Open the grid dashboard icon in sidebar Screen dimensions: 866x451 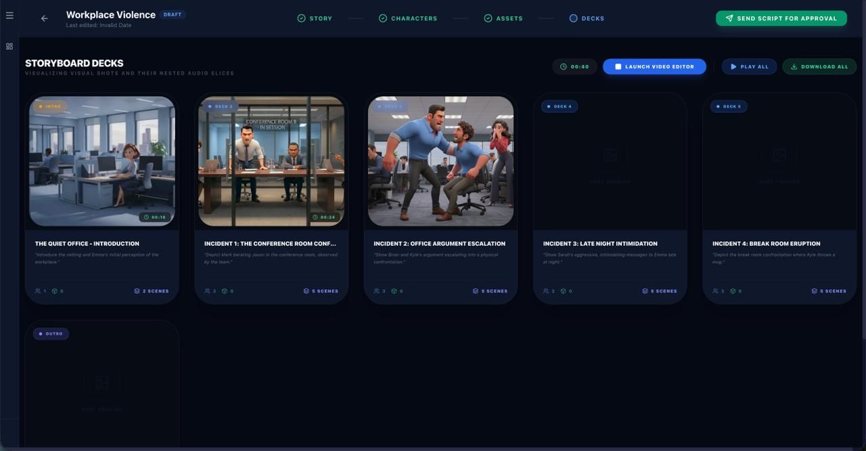pos(9,47)
